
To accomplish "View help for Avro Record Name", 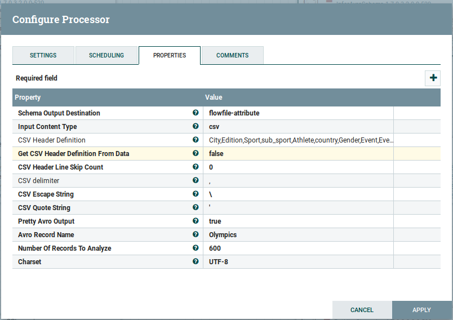I will click(196, 234).
